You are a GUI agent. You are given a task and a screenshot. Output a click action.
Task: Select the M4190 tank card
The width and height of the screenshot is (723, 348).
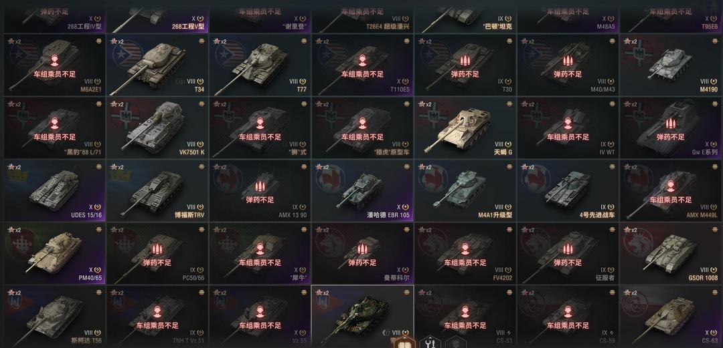pos(671,64)
